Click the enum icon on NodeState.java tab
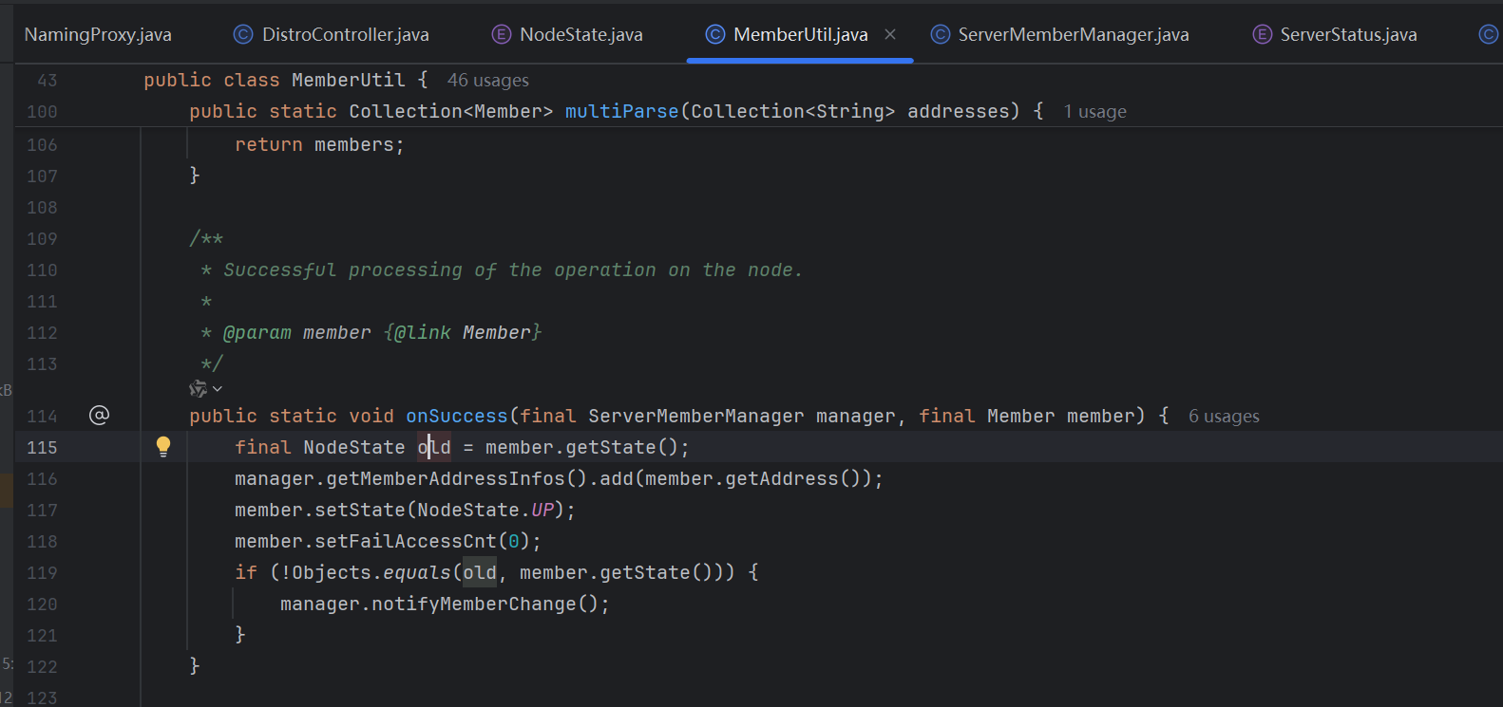1503x707 pixels. [502, 35]
